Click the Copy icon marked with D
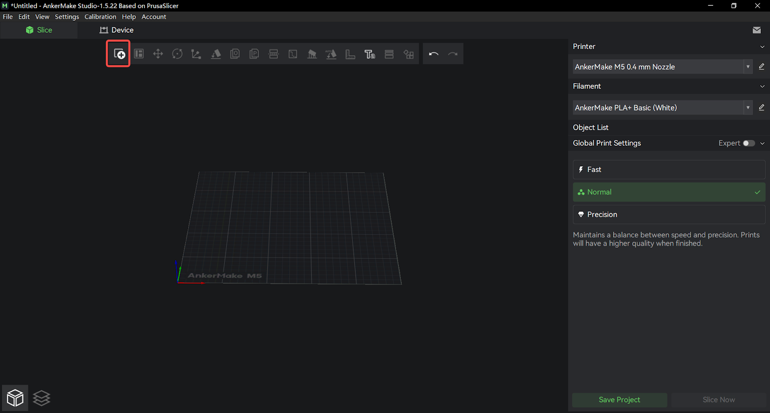Viewport: 770px width, 413px height. click(235, 54)
